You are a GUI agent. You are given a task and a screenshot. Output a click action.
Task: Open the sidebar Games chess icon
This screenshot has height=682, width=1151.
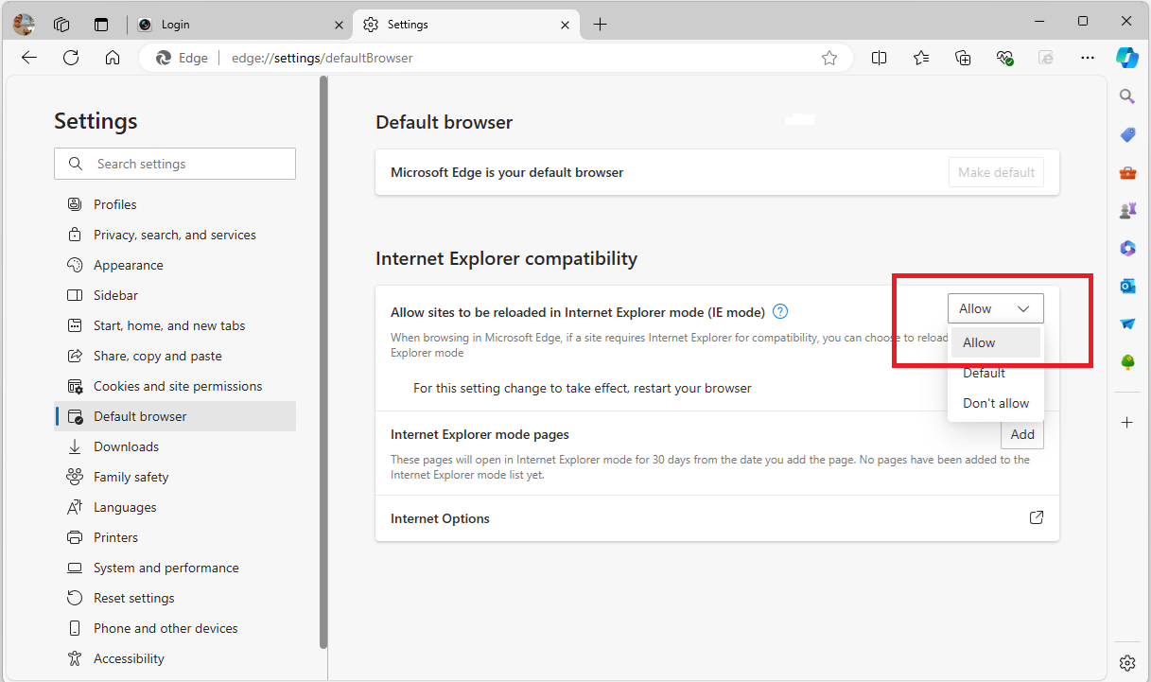click(1127, 211)
